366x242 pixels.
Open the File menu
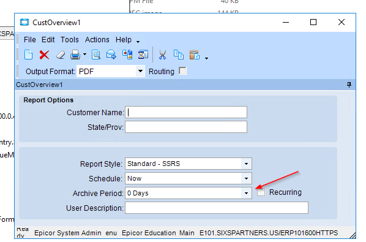click(29, 40)
